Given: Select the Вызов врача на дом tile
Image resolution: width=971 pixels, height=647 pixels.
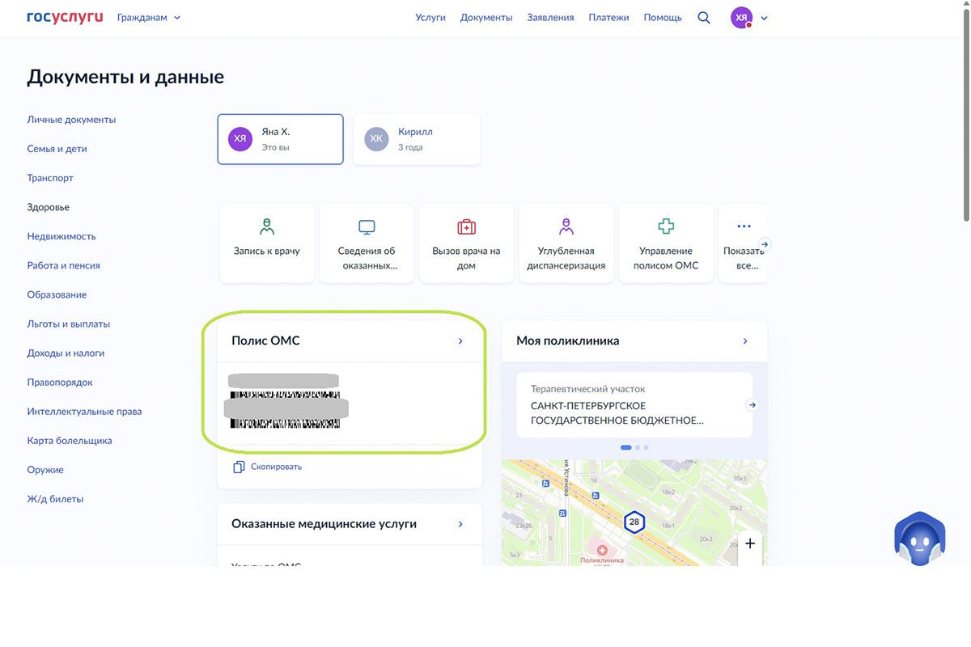Looking at the screenshot, I should pyautogui.click(x=466, y=242).
